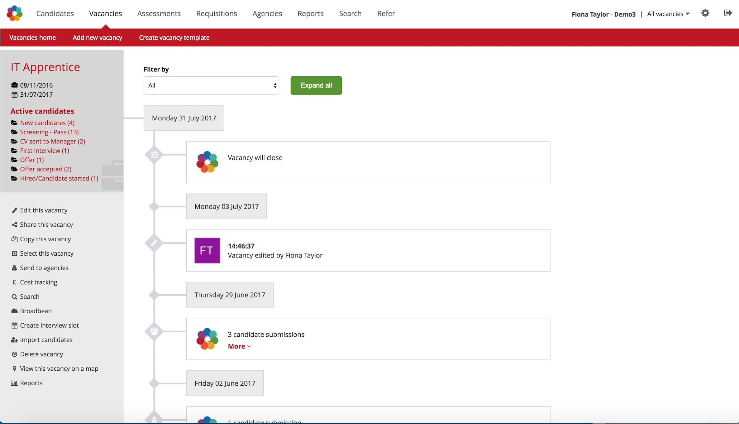This screenshot has height=424, width=739.
Task: Open the Filter by dropdown
Action: point(211,85)
